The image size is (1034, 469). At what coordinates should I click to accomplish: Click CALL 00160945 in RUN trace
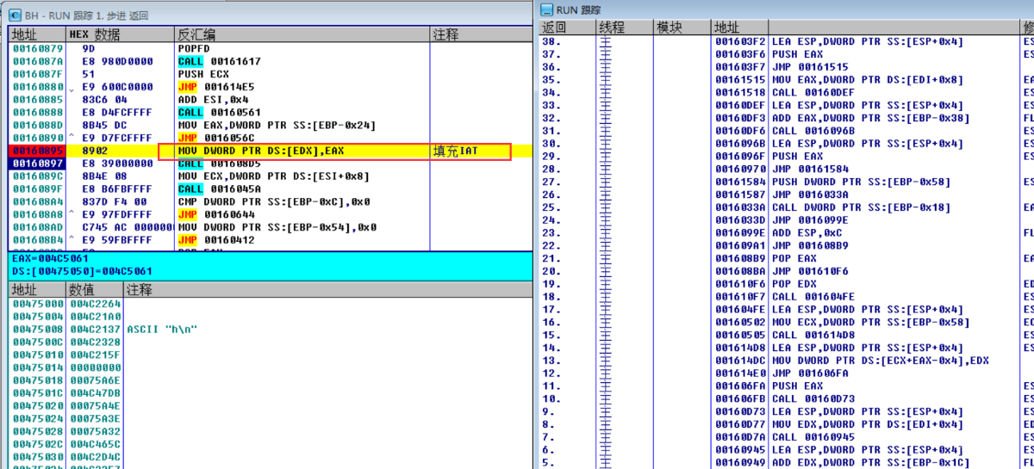click(x=813, y=436)
